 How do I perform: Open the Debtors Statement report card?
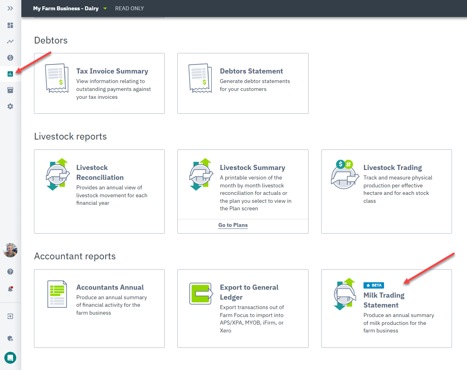243,83
